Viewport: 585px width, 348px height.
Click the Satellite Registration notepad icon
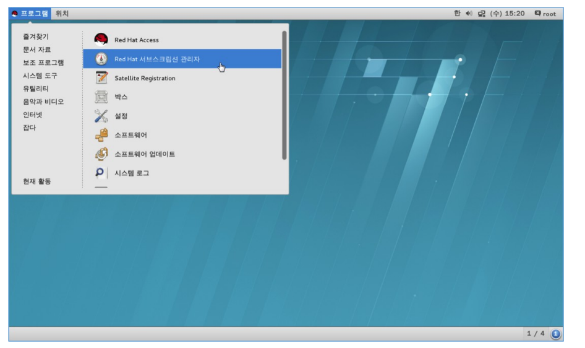pos(101,77)
